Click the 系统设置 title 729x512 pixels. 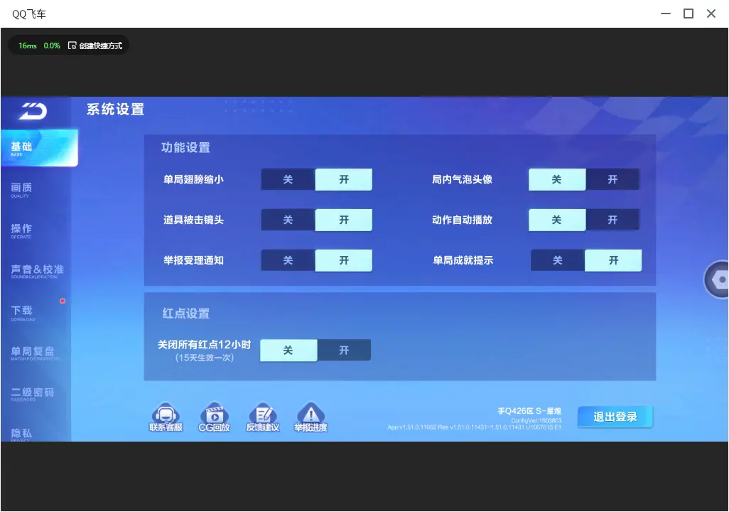(116, 110)
